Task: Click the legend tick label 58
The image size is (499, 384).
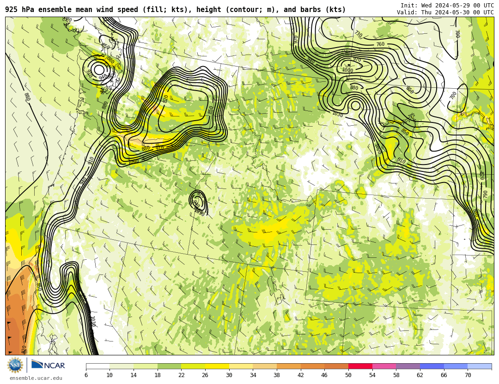Action: (396, 375)
